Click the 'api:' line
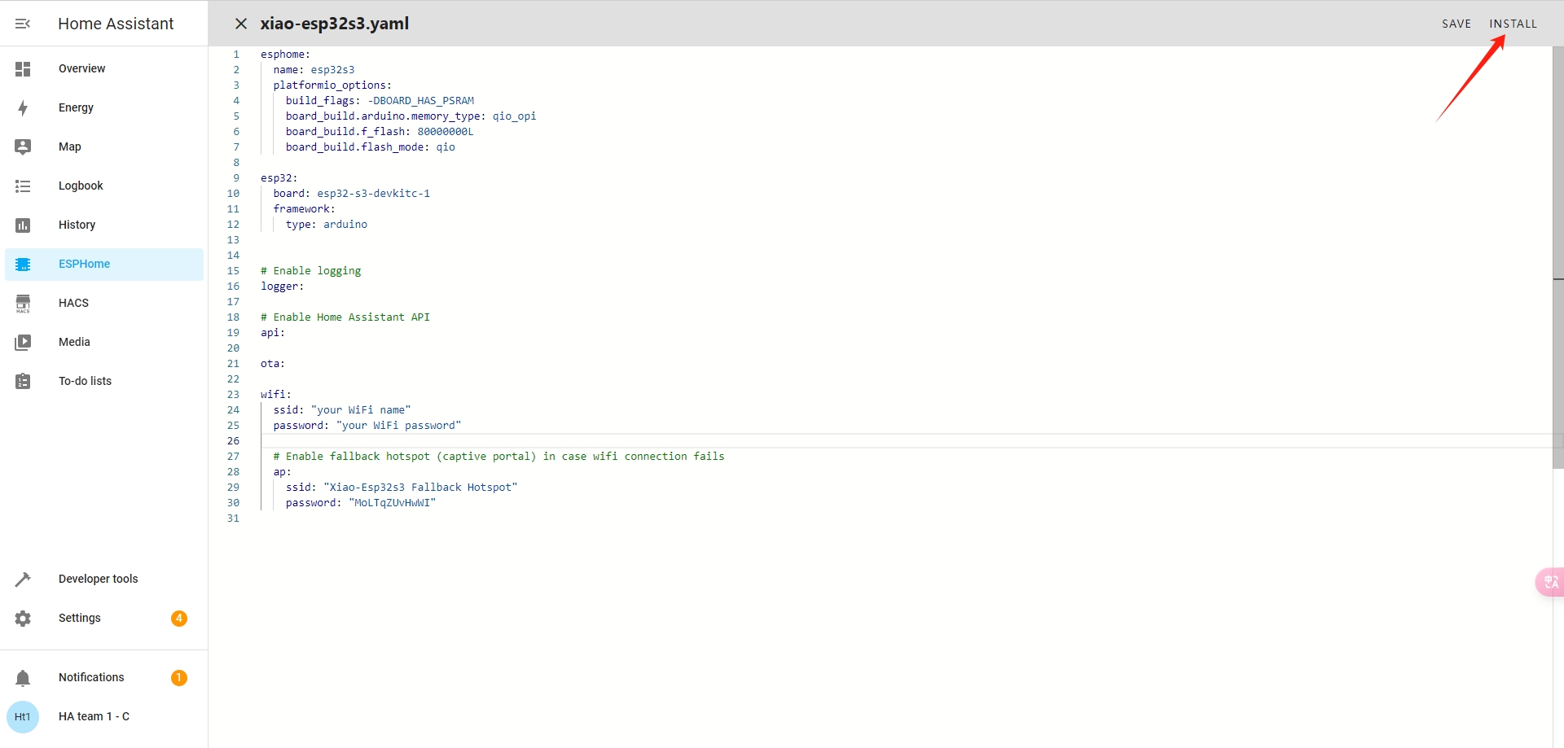 273,333
